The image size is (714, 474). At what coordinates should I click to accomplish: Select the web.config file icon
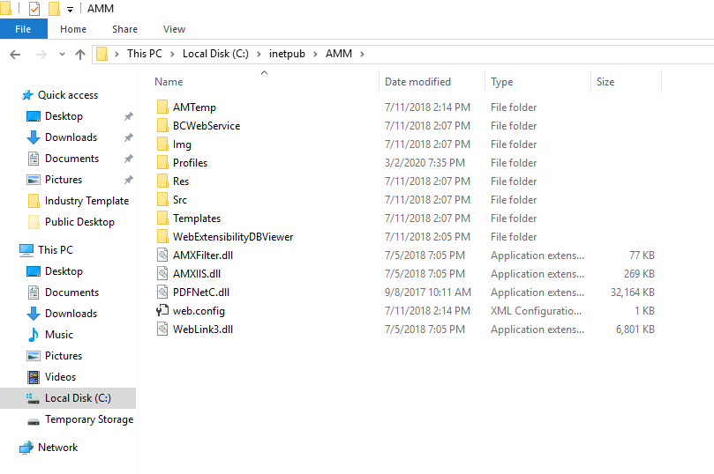[x=162, y=311]
